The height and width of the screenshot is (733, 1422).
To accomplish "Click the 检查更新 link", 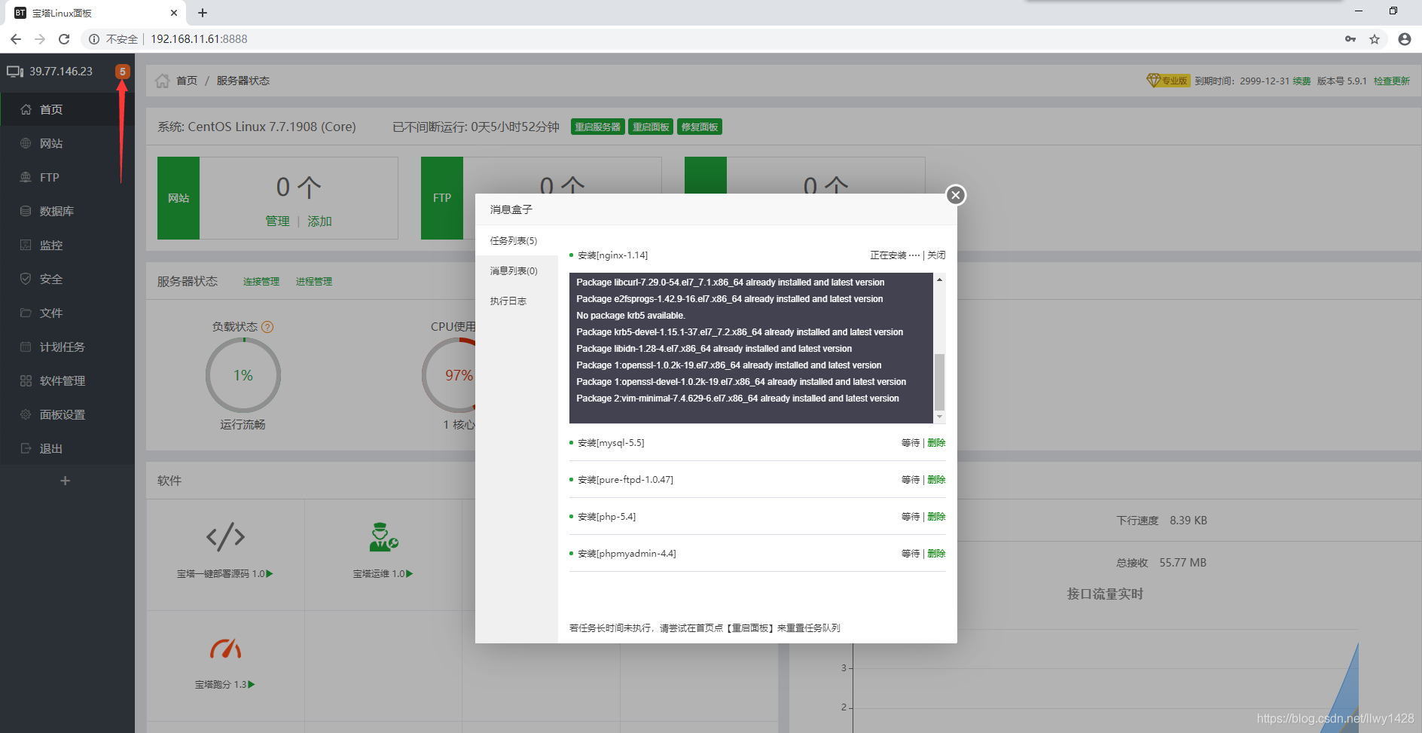I will (1391, 81).
